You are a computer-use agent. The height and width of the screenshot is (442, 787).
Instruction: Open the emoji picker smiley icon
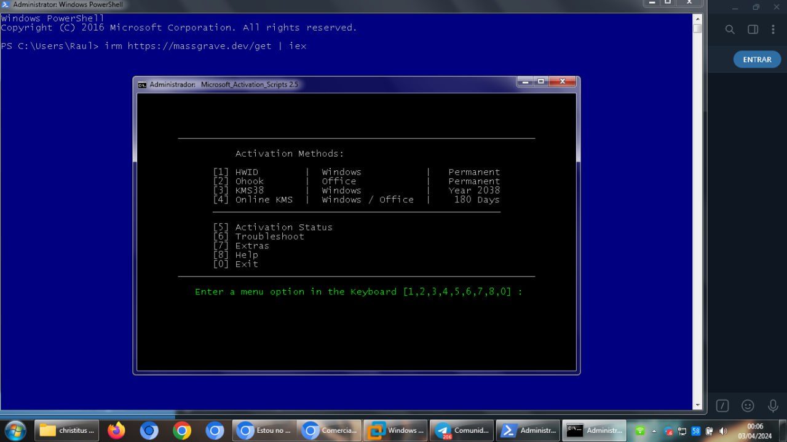point(748,406)
